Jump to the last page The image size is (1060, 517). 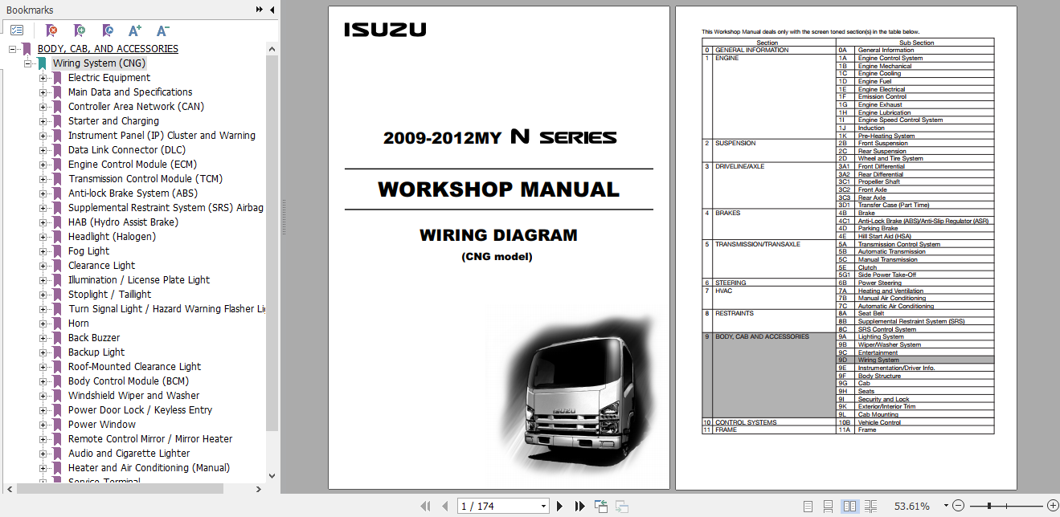coord(579,506)
